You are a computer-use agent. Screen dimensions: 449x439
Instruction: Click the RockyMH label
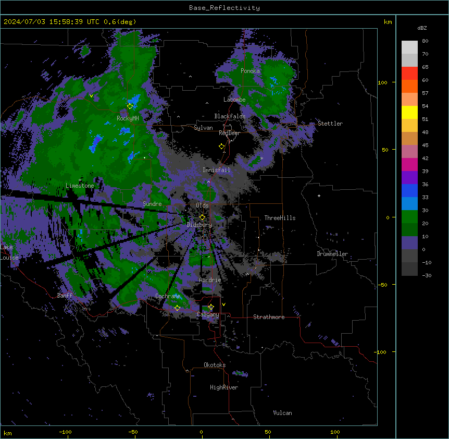pos(128,118)
